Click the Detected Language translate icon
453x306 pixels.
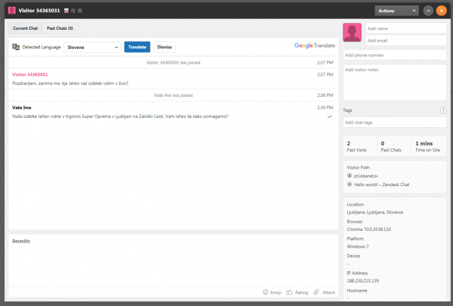(x=16, y=47)
